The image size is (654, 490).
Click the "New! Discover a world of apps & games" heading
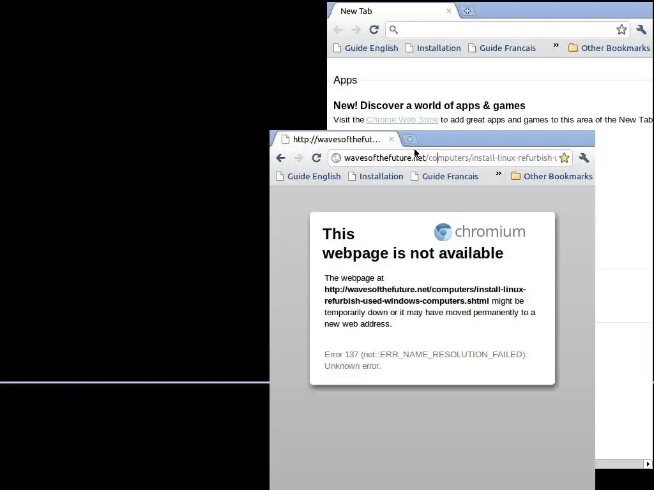[429, 105]
